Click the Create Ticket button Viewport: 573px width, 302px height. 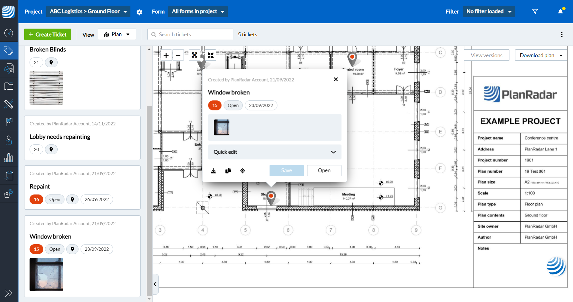[x=47, y=34]
